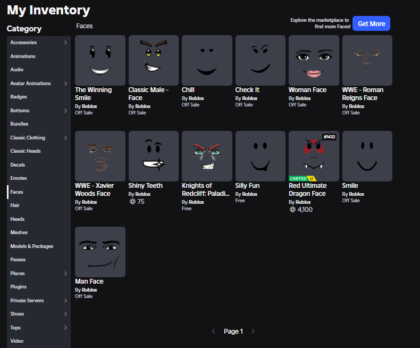Open Red Ultimate Dragon Face title link
The width and height of the screenshot is (420, 348).
click(307, 189)
